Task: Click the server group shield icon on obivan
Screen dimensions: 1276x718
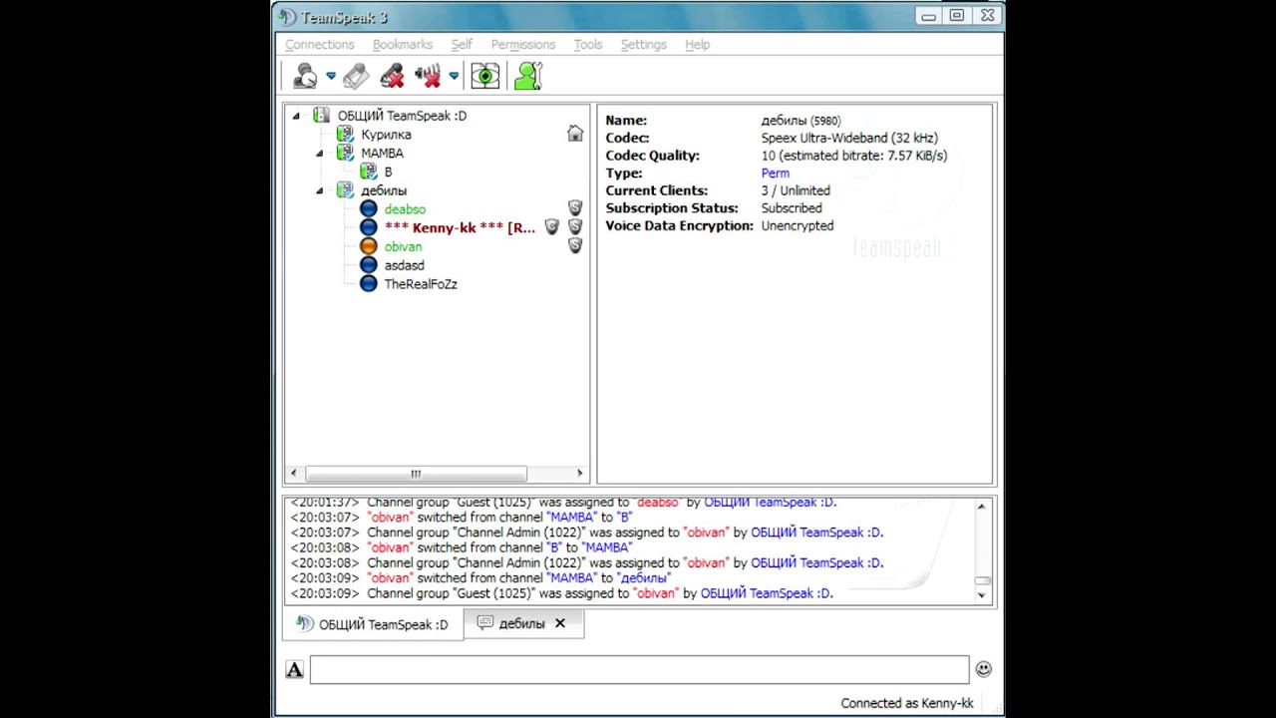Action: click(x=575, y=245)
